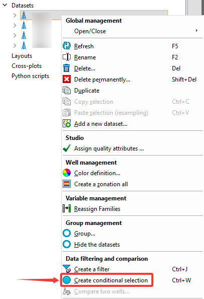Click the Reassign Families icon
Viewport: 204px width, 299px height.
[67, 208]
